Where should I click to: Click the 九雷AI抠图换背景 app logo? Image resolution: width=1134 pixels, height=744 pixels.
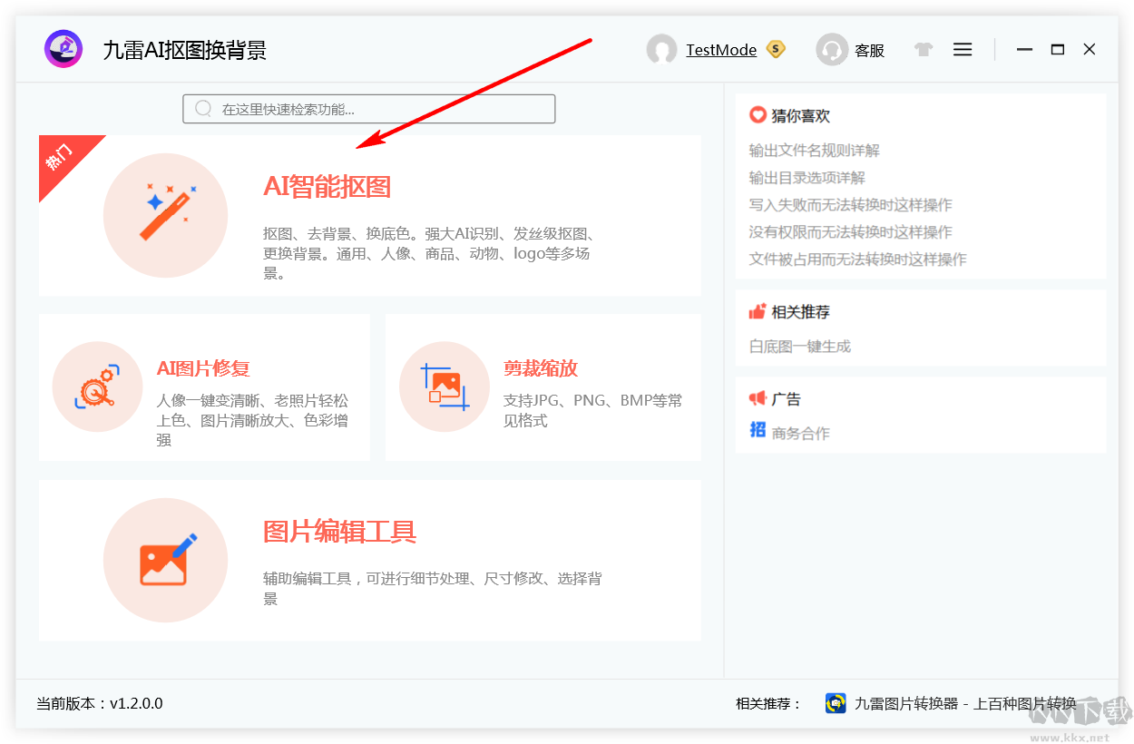pos(63,49)
